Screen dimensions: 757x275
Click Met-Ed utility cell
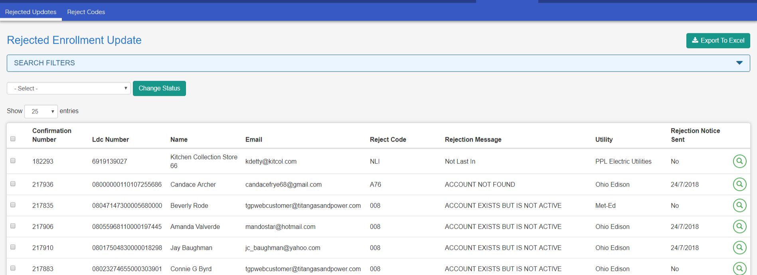605,206
